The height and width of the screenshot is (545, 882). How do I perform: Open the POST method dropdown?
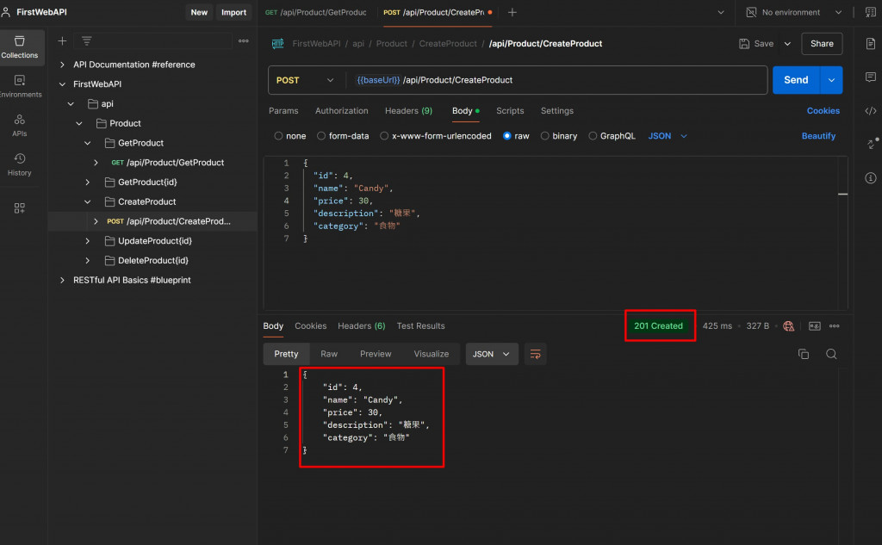(306, 80)
